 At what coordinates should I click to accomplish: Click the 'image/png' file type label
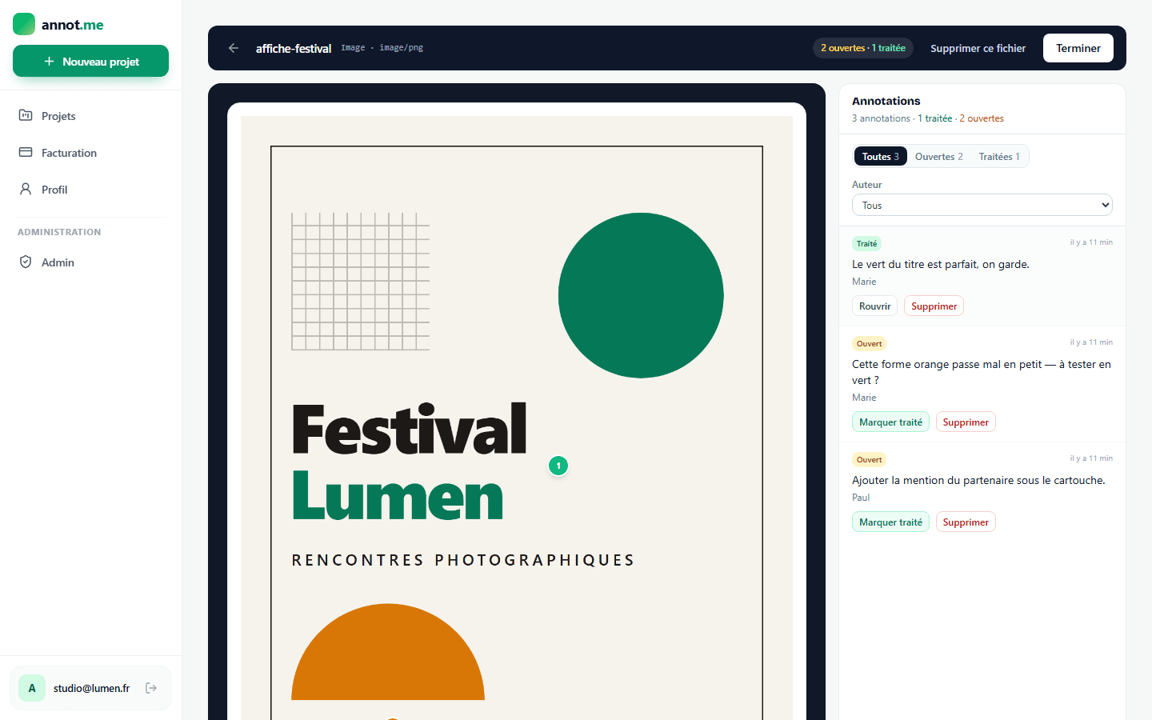click(401, 48)
